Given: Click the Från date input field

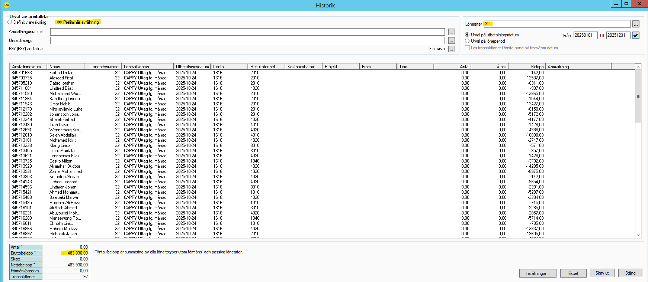Looking at the screenshot, I should point(585,35).
